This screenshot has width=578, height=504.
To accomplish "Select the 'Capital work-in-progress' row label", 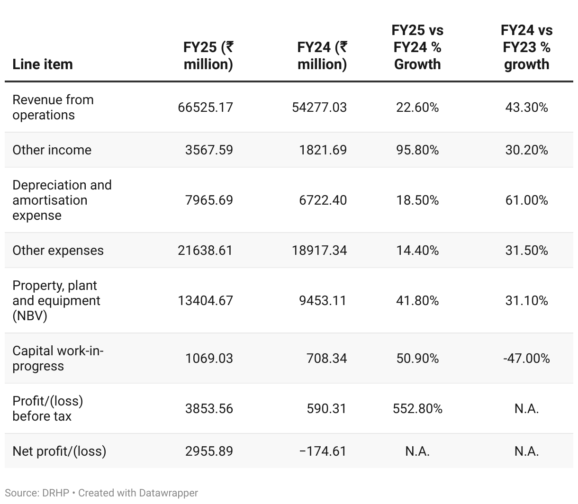I will [58, 359].
